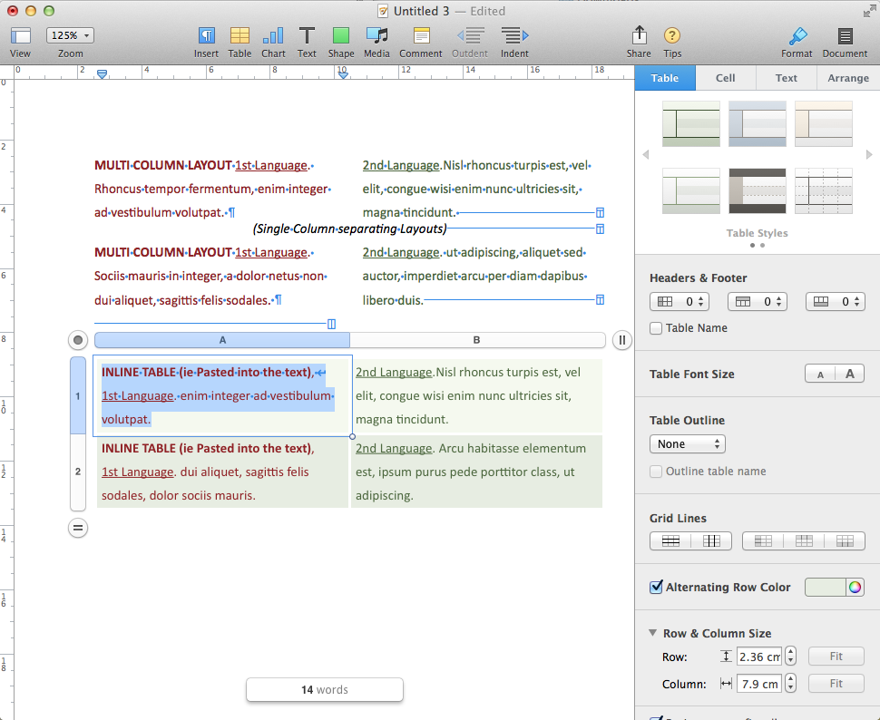Screen dimensions: 880x720
Task: Enter full screen with corner arrows icon
Action: coord(869,11)
